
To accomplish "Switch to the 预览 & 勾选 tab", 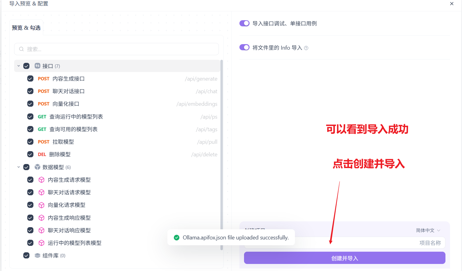I will [26, 28].
